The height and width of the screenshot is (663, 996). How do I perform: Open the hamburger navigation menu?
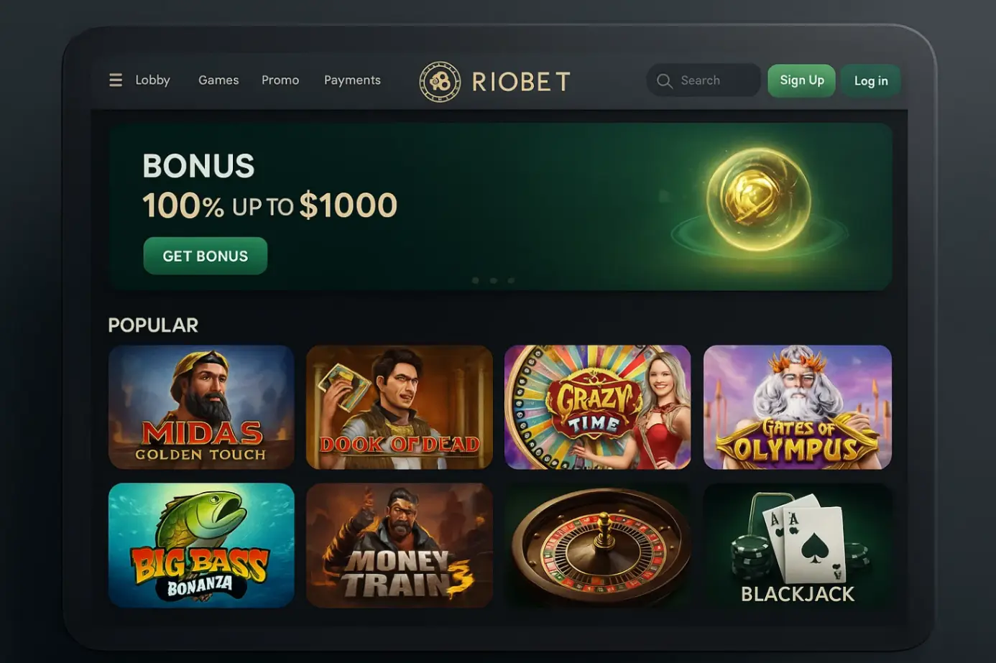tap(116, 80)
